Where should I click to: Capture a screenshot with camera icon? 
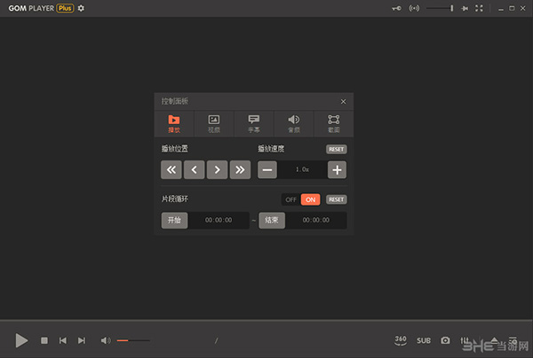pyautogui.click(x=445, y=340)
